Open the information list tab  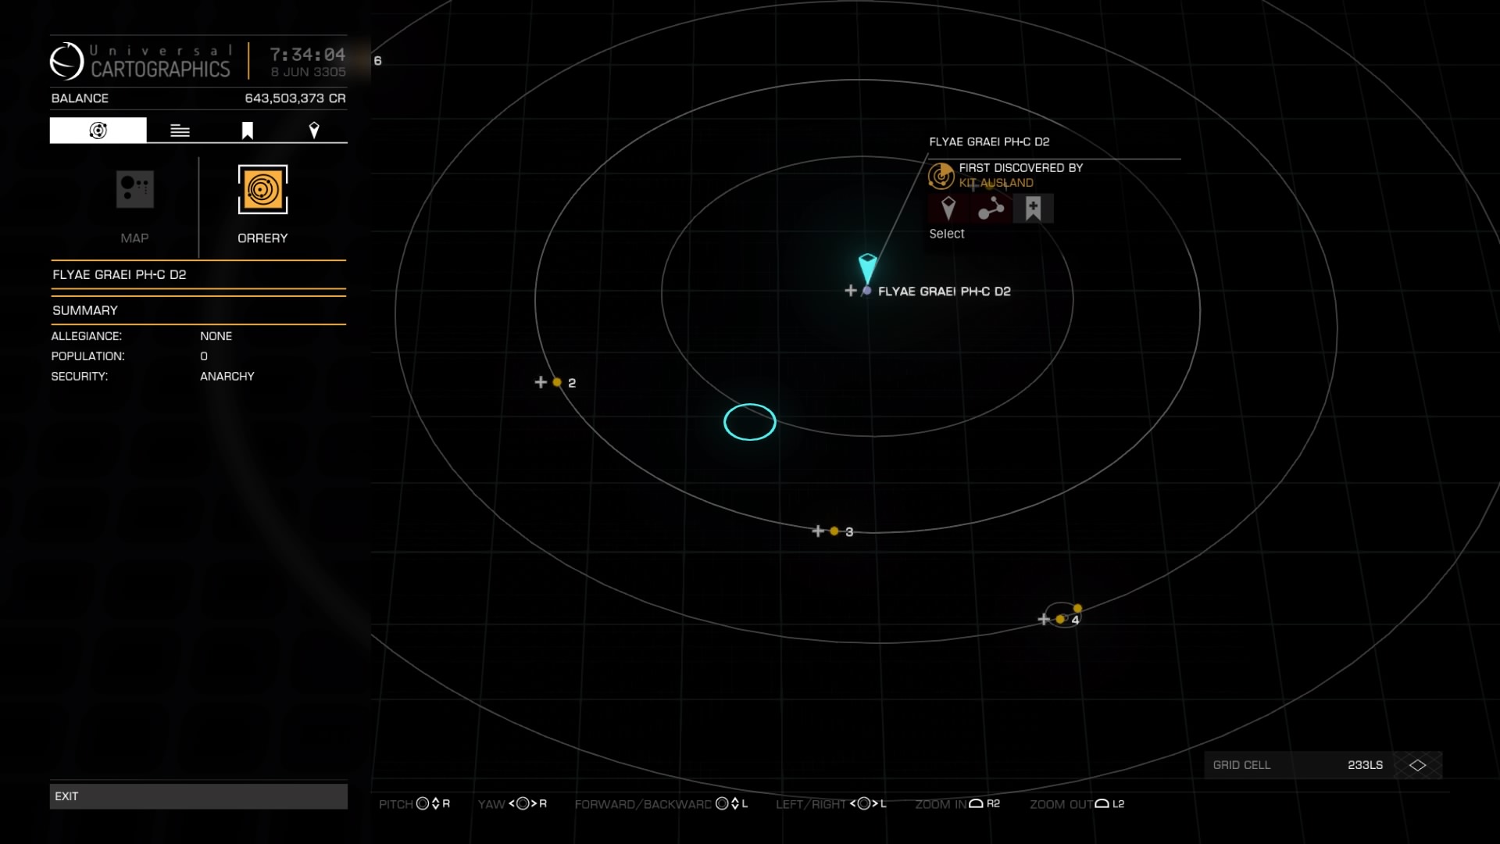point(180,131)
